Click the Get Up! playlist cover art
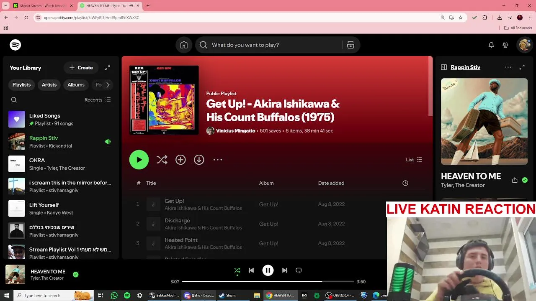Image resolution: width=536 pixels, height=301 pixels. coord(164,100)
